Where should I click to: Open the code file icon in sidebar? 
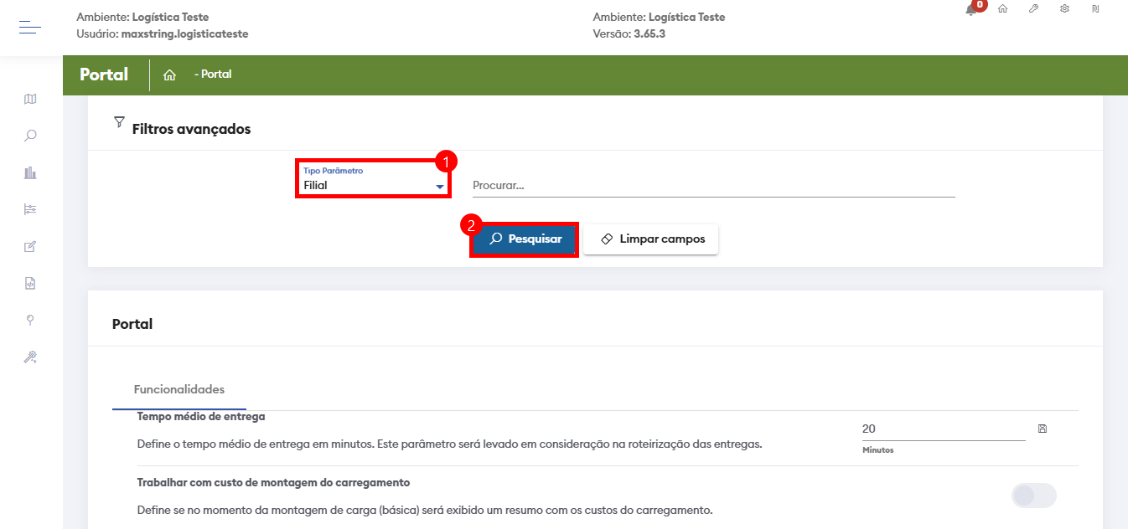coord(31,283)
